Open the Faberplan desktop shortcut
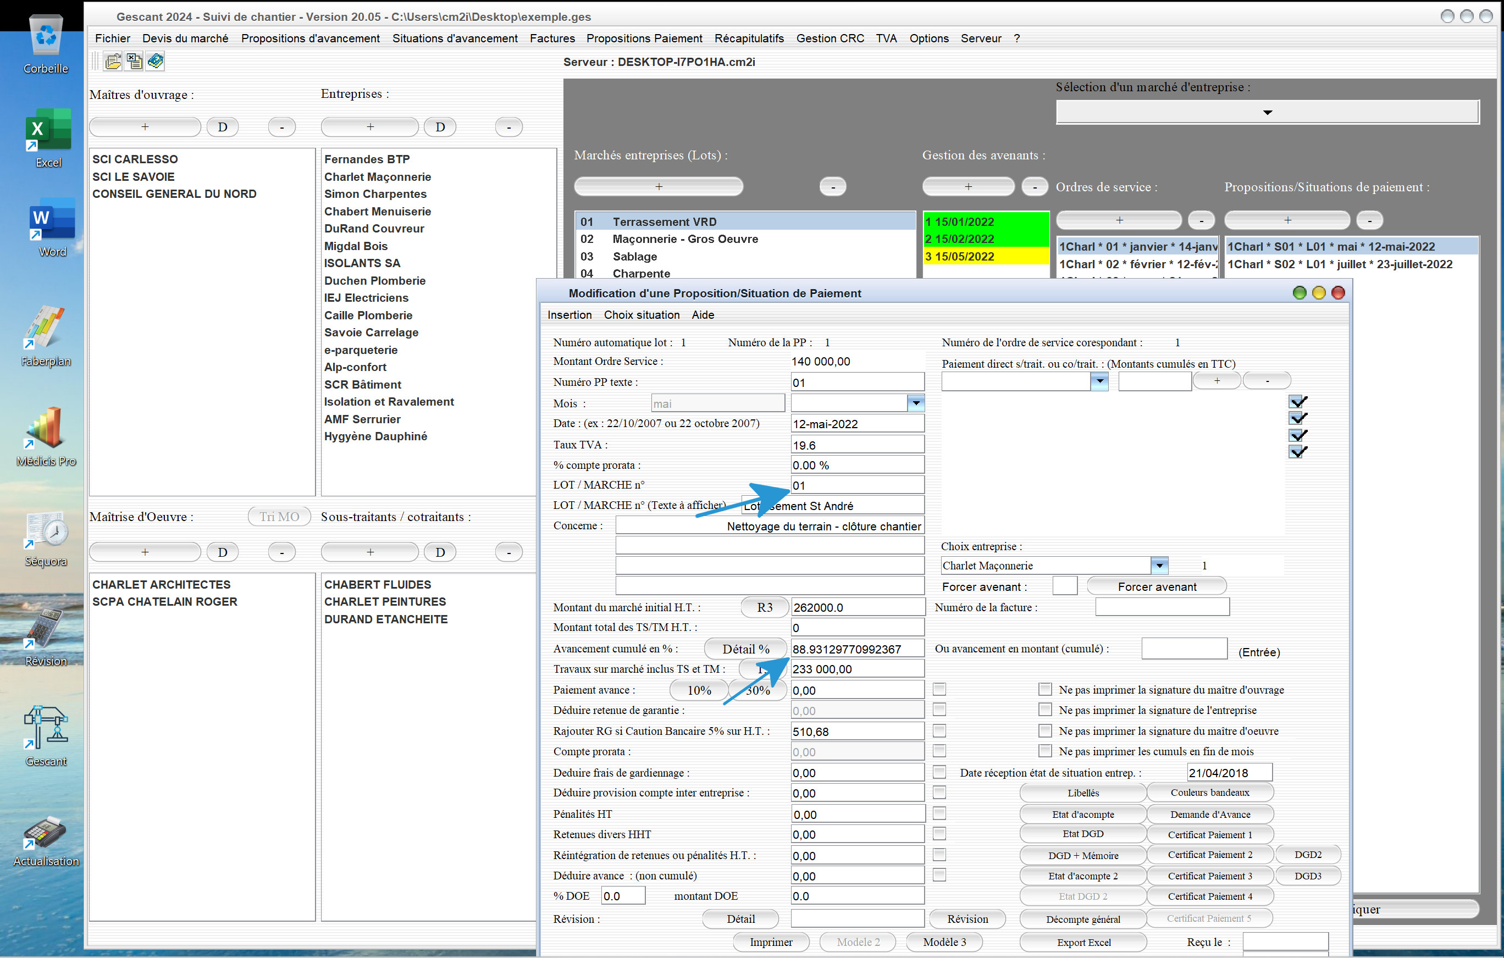 point(46,336)
